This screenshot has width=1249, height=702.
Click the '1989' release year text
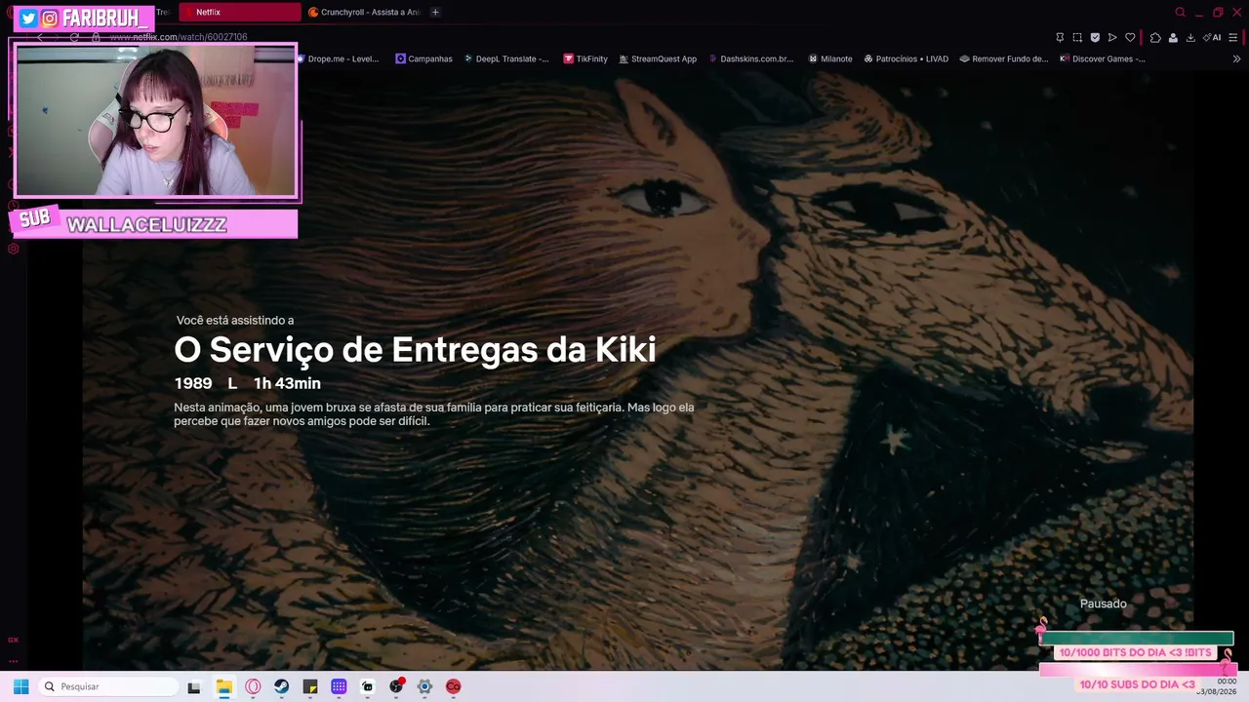pos(193,383)
